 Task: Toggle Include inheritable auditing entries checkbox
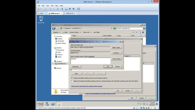pos(72,78)
